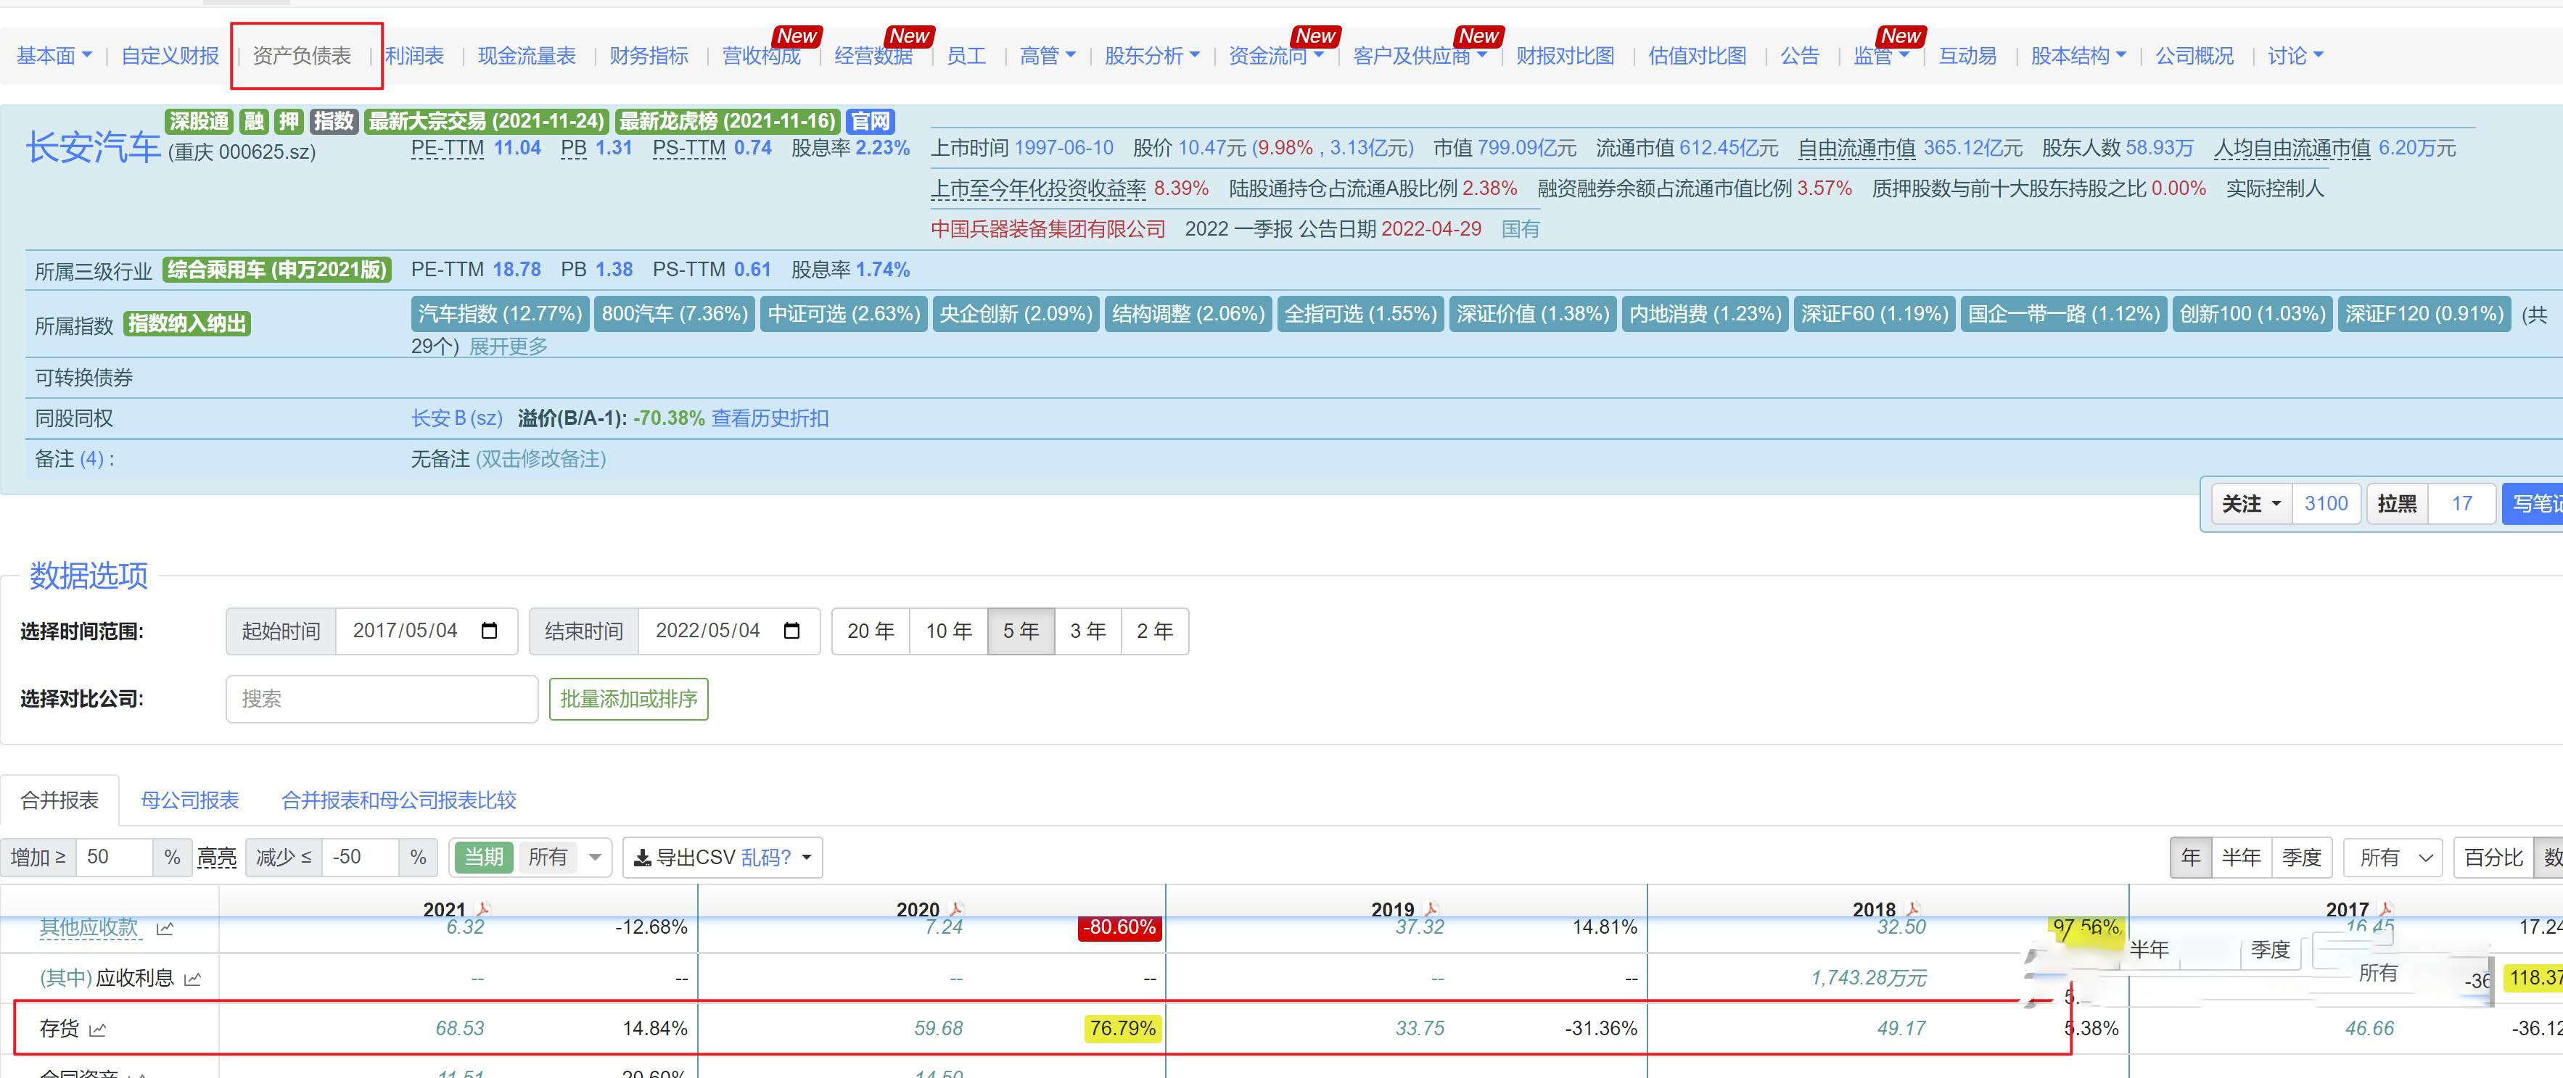
Task: Open the 应收利息 row trend chart icon
Action: [x=193, y=979]
